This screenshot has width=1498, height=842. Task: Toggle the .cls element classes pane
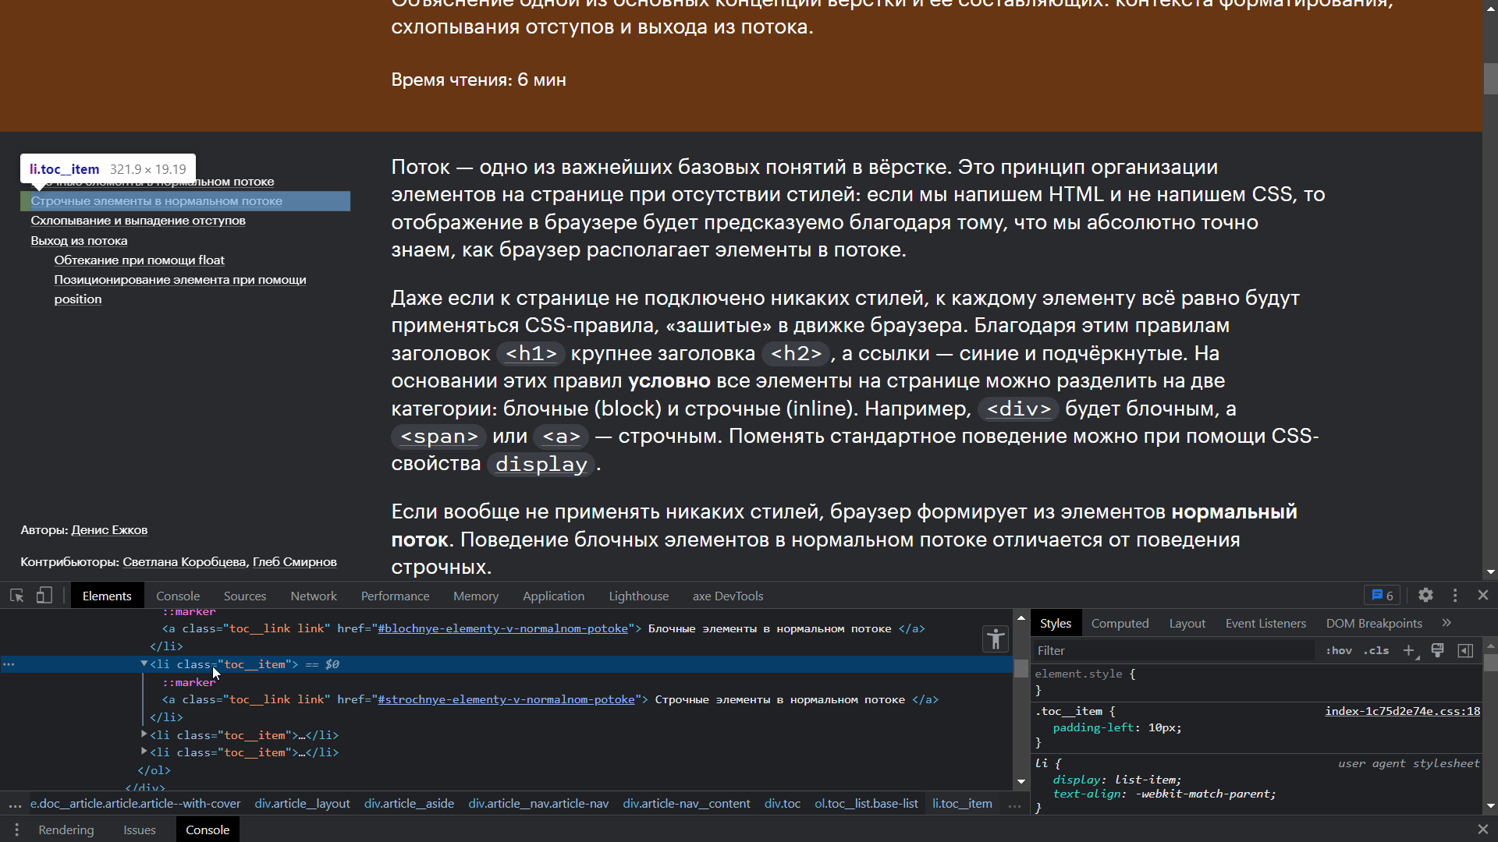click(1377, 650)
